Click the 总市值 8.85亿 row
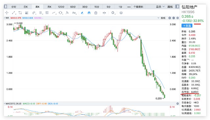 (x=190, y=92)
